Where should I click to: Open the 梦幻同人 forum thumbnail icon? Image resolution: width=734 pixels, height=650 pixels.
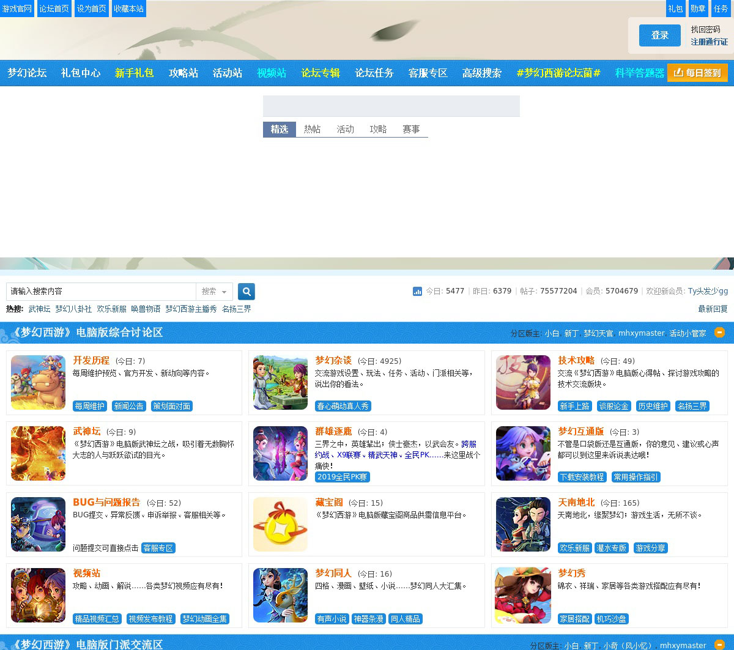[x=280, y=595]
